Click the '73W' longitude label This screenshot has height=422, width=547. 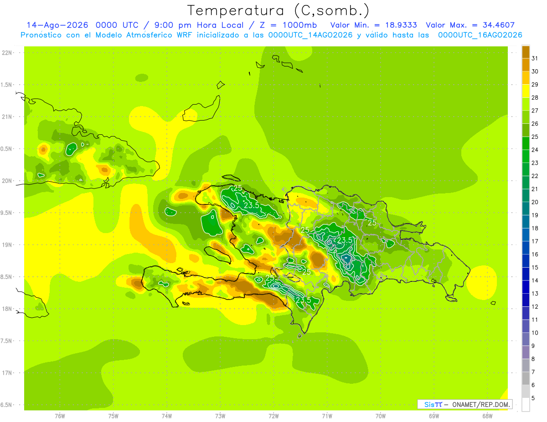pyautogui.click(x=220, y=416)
